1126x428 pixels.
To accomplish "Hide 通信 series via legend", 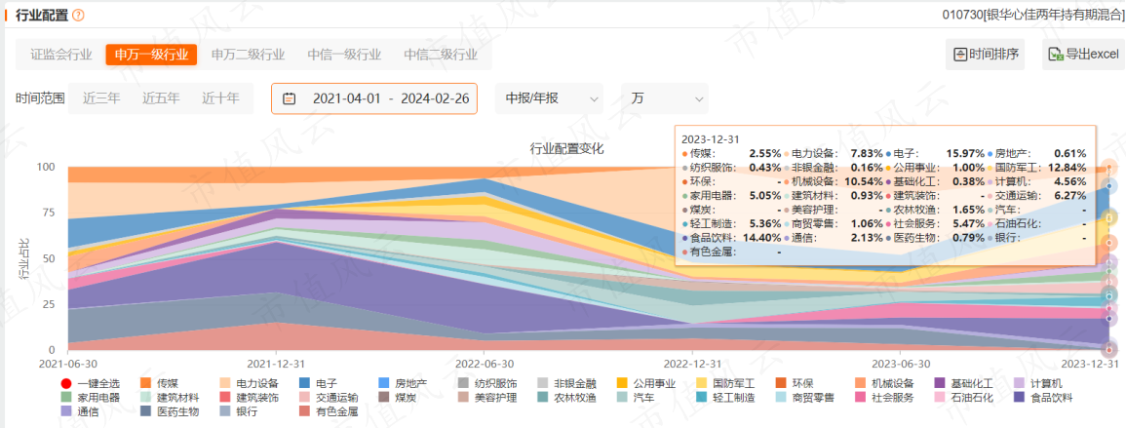I will click(x=80, y=411).
